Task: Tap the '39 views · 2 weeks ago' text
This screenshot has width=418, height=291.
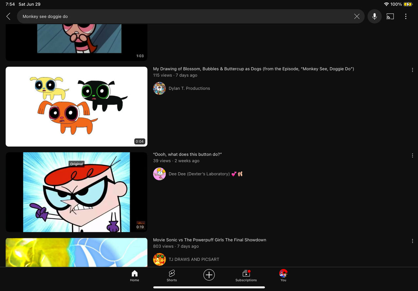Action: tap(176, 161)
